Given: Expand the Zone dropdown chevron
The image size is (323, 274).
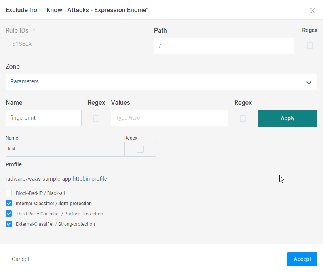Looking at the screenshot, I should point(308,82).
